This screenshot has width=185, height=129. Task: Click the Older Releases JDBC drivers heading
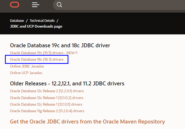(x=67, y=84)
